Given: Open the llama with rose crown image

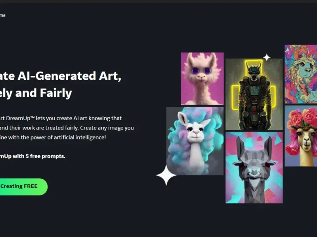Looking at the screenshot, I should [x=301, y=136].
